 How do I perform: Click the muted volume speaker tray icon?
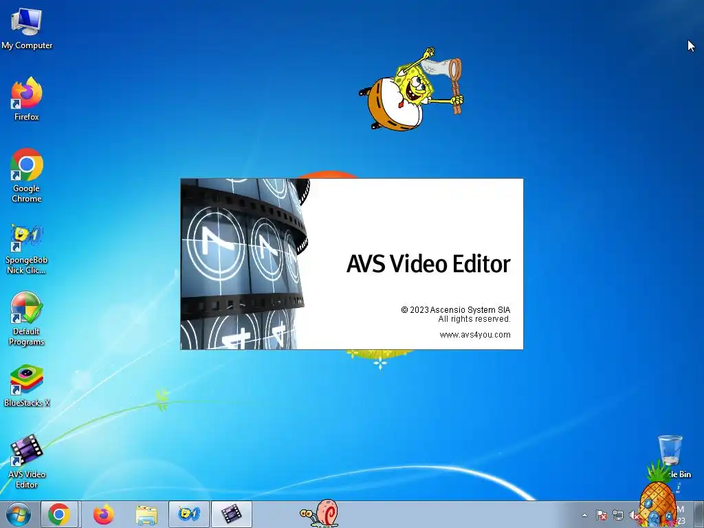coord(633,515)
